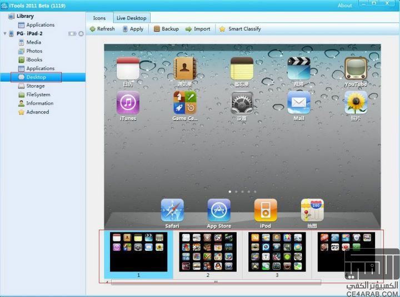Select the Videos clapperboard icon
Screen dimensions: 400x297
click(x=299, y=69)
